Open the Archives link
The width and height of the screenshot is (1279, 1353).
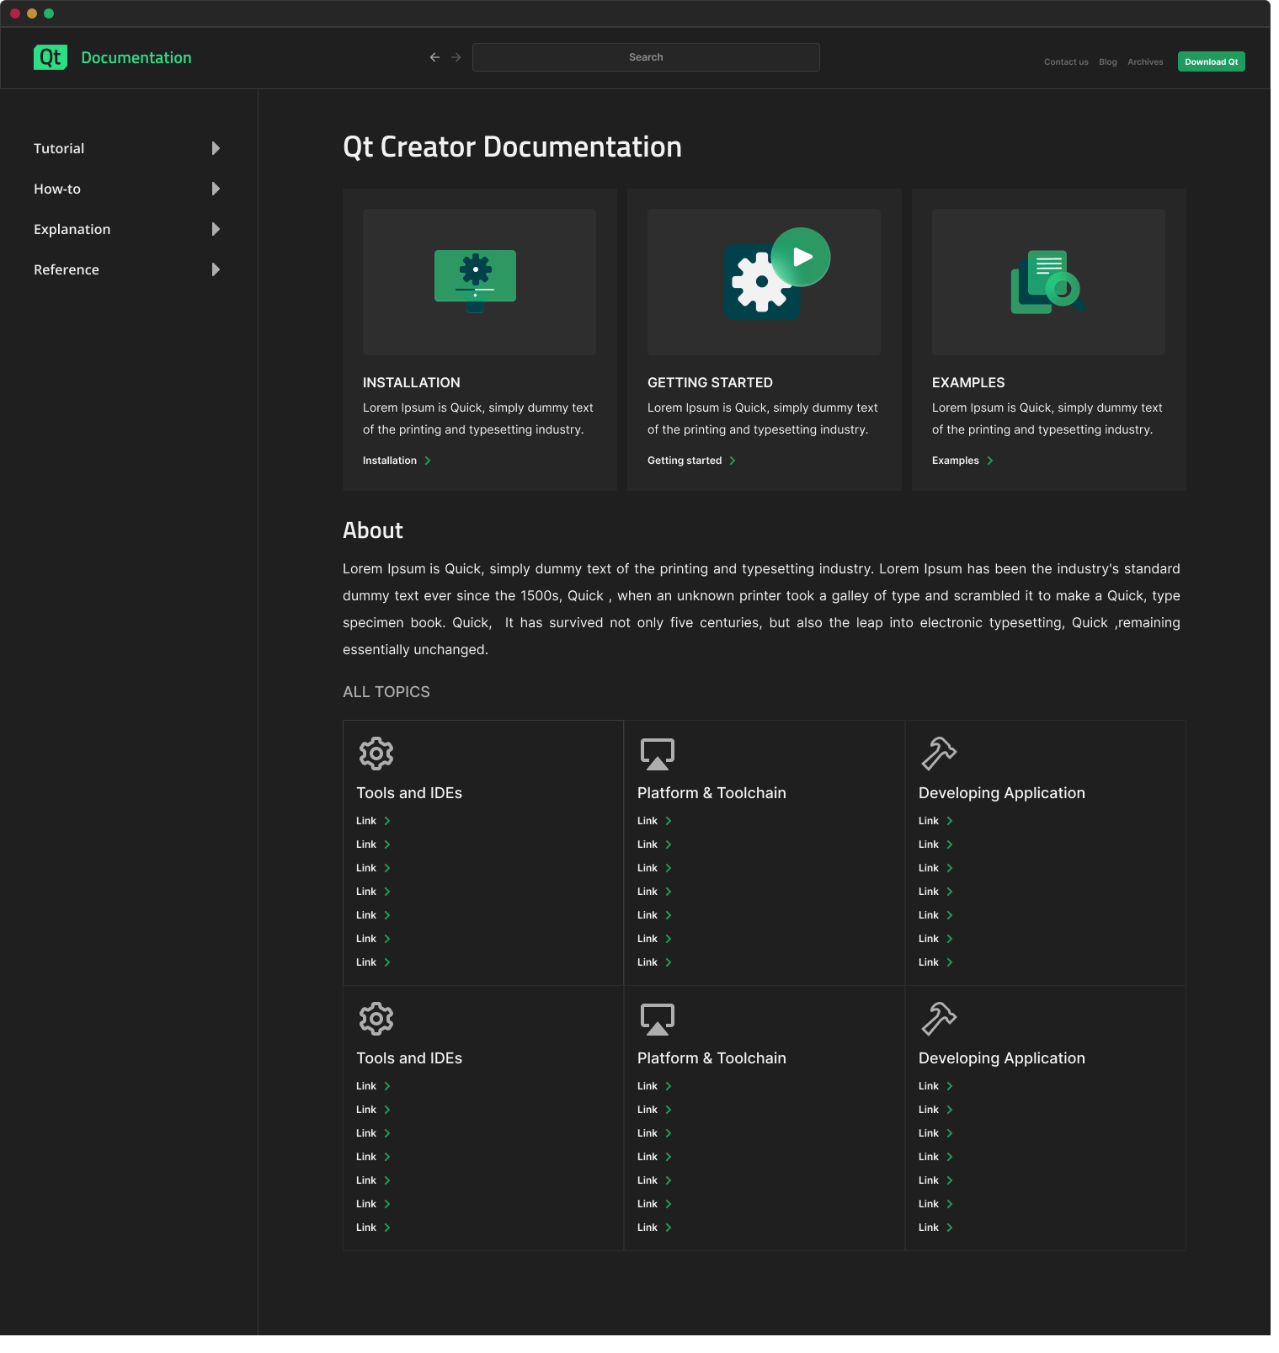click(1145, 62)
